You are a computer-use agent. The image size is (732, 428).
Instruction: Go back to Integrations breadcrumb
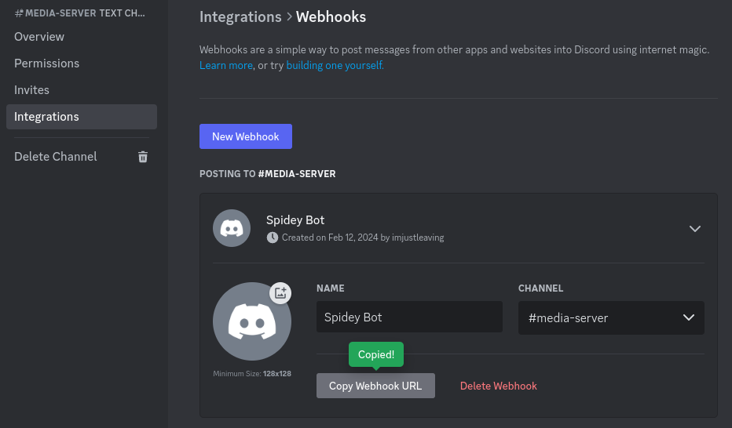click(x=240, y=16)
